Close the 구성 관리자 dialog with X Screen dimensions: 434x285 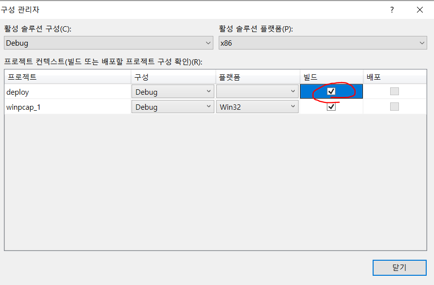(419, 10)
